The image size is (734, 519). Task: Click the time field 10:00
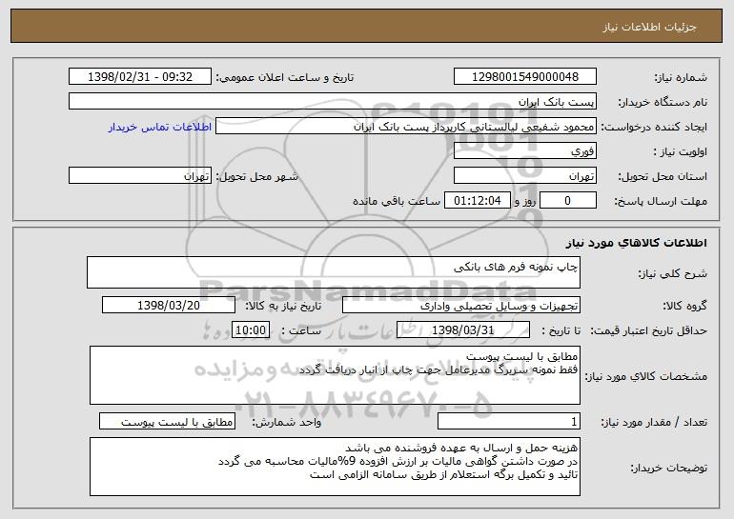(251, 330)
